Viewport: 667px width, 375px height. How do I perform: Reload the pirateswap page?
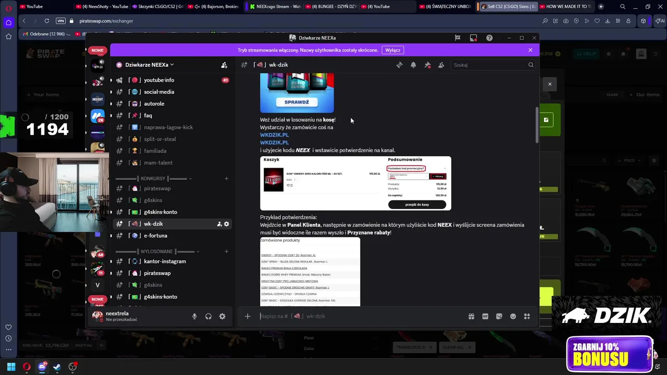[x=47, y=21]
